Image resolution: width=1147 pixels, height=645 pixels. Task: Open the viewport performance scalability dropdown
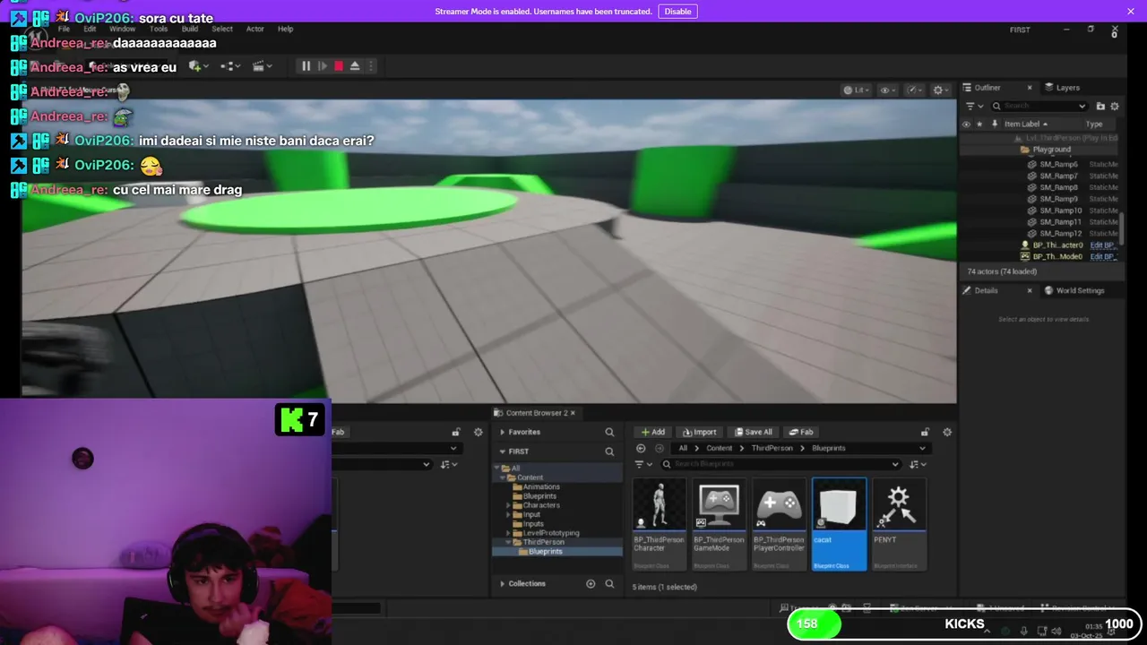[915, 90]
